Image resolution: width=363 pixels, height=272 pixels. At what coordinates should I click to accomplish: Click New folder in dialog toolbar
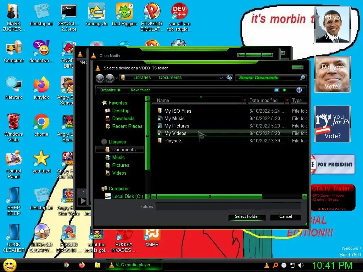(x=140, y=90)
